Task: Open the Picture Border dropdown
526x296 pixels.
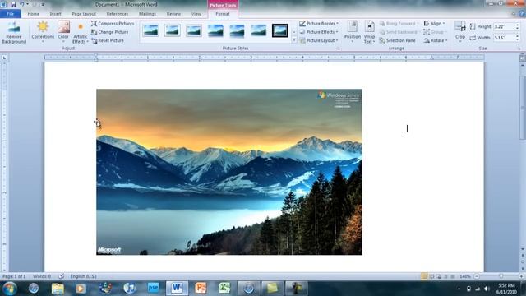Action: coord(319,24)
